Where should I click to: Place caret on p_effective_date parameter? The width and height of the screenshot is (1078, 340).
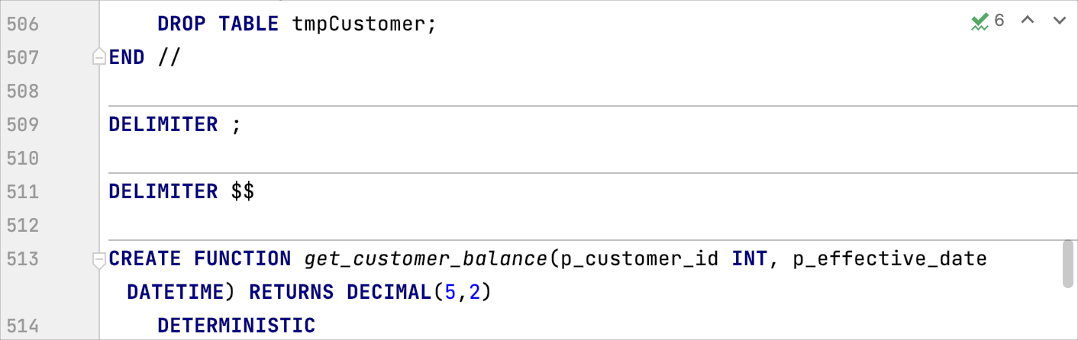(889, 259)
